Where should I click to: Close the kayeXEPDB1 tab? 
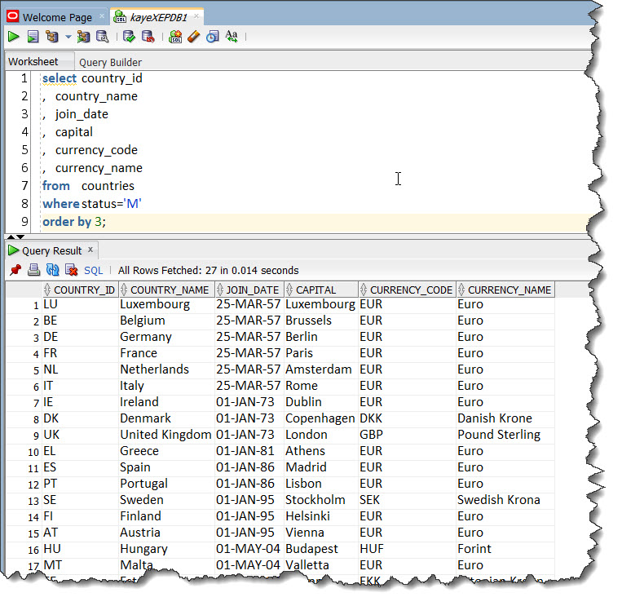tap(196, 15)
